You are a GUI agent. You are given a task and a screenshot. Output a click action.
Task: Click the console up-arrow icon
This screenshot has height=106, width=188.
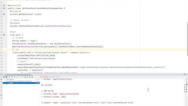[x=187, y=79]
